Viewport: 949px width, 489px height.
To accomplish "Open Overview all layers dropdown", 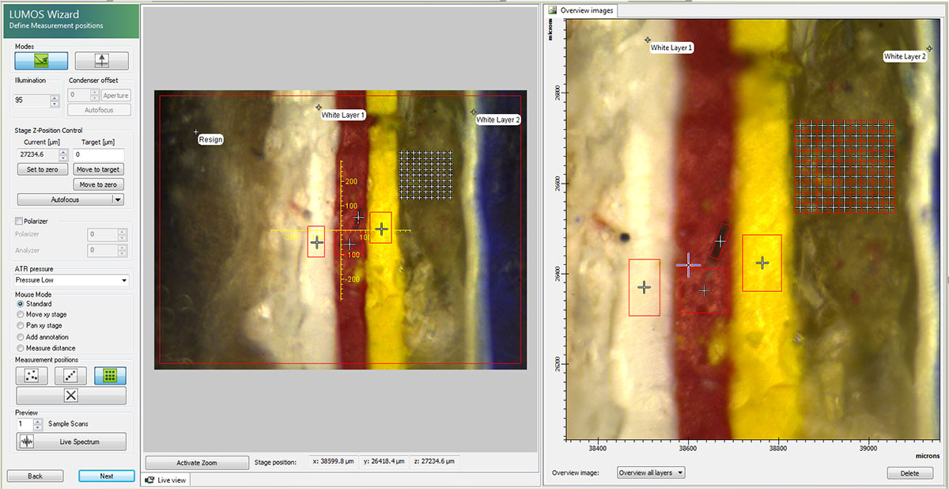I will point(651,473).
